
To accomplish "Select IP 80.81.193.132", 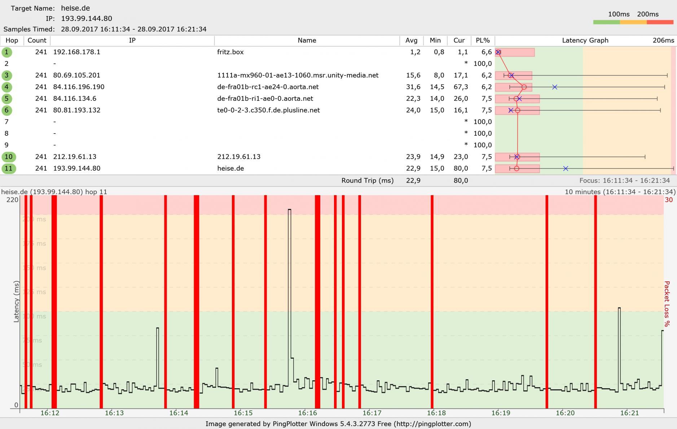I will pos(77,110).
